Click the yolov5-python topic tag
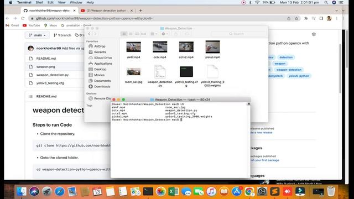 point(299,76)
